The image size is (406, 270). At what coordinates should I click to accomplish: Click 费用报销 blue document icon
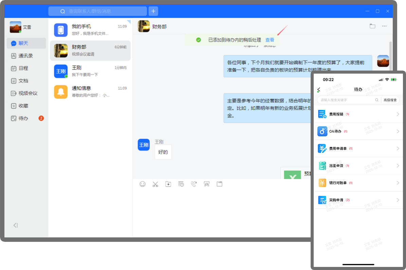(322, 114)
